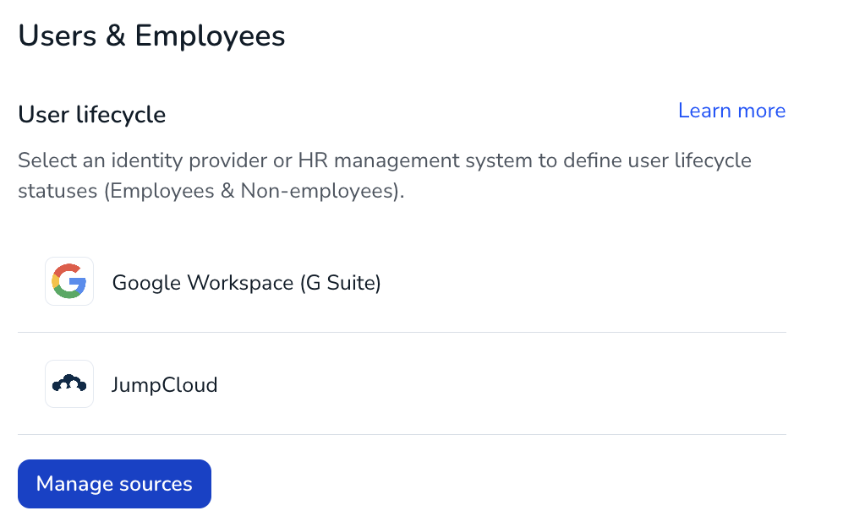854x527 pixels.
Task: Click the parenthetical G Suite text
Action: click(x=341, y=283)
